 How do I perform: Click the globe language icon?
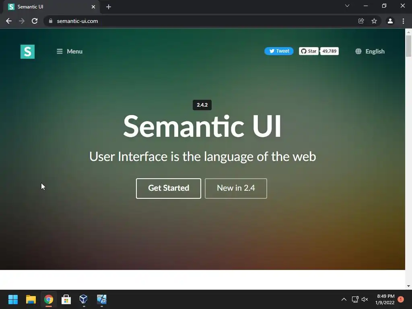pos(358,51)
